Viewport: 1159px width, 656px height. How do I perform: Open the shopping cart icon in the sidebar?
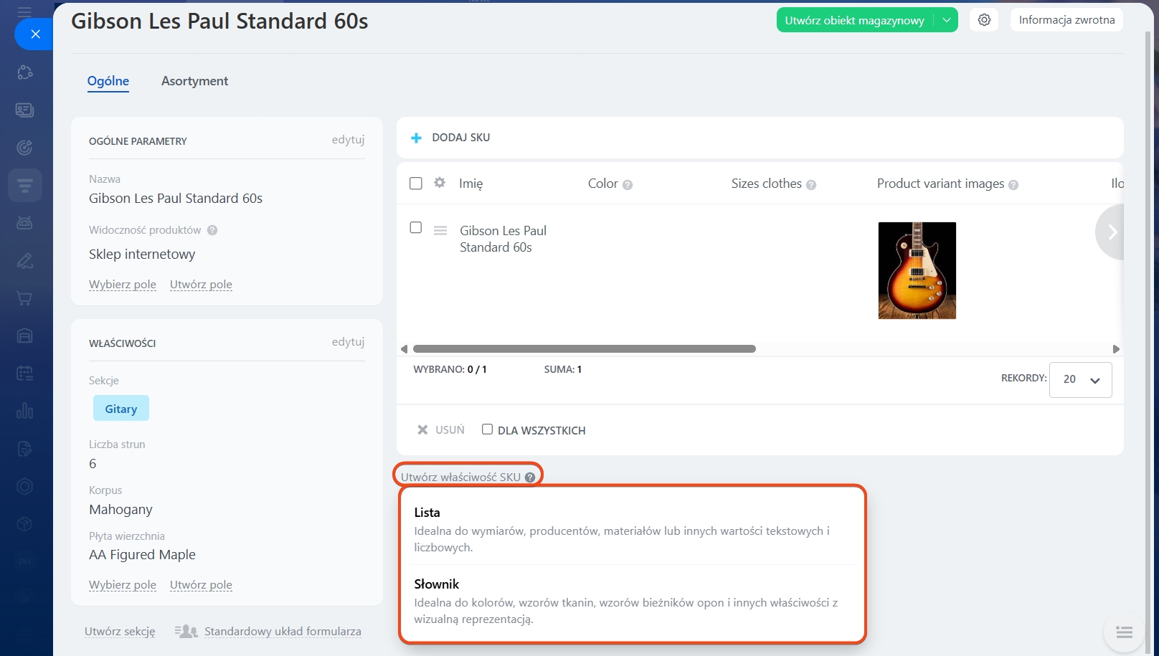coord(24,298)
